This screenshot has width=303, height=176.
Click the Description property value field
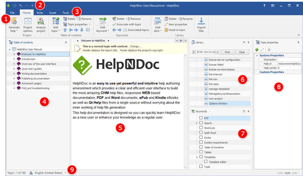289,59
